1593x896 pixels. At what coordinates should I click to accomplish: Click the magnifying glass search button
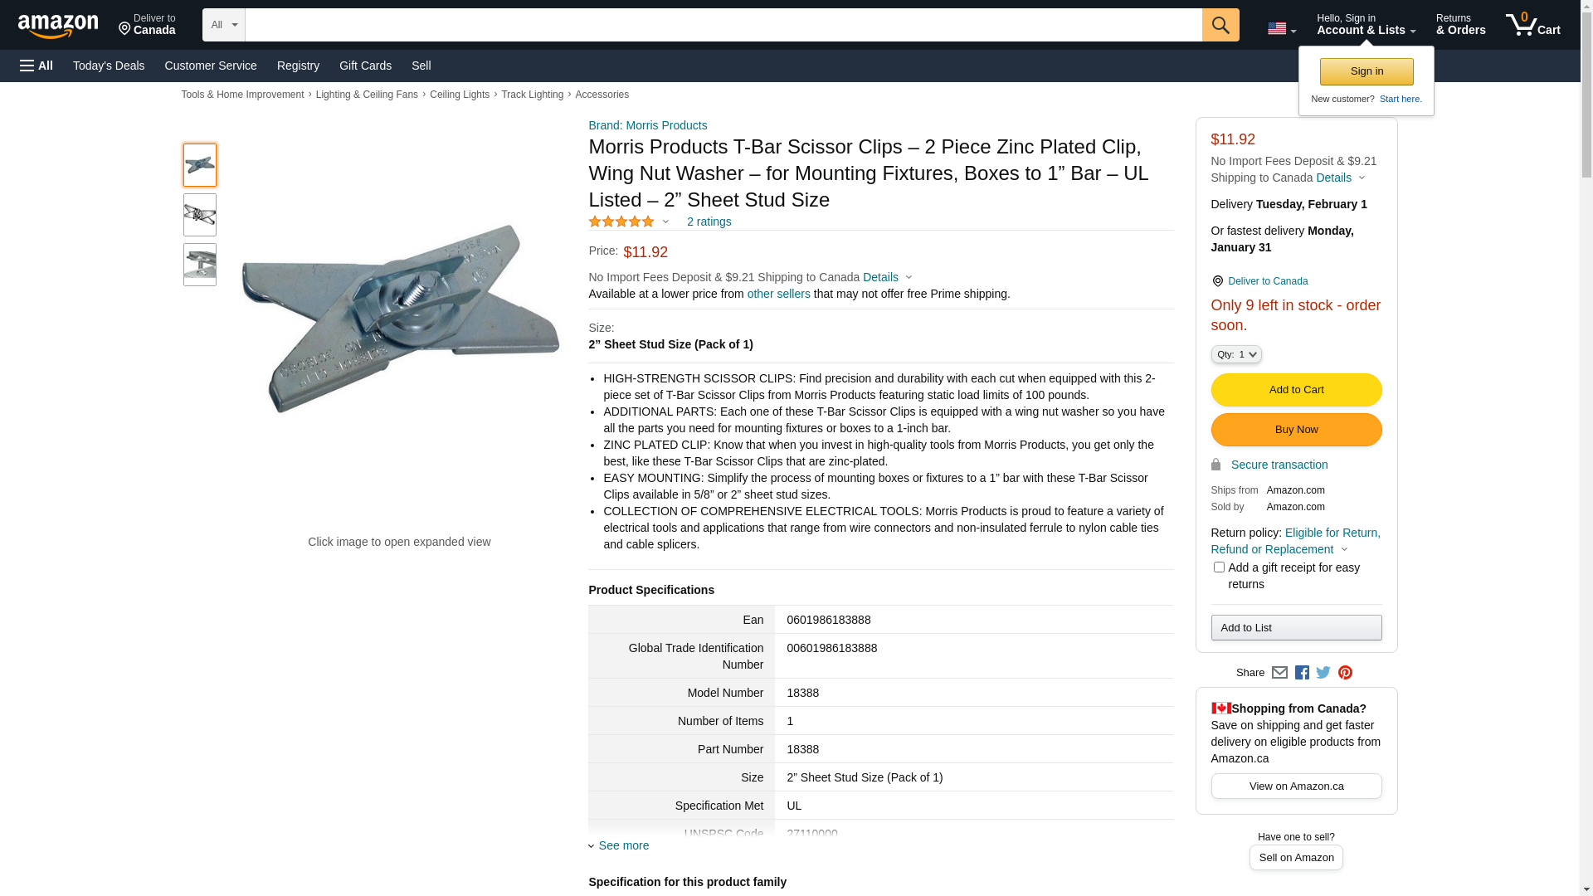1220,25
